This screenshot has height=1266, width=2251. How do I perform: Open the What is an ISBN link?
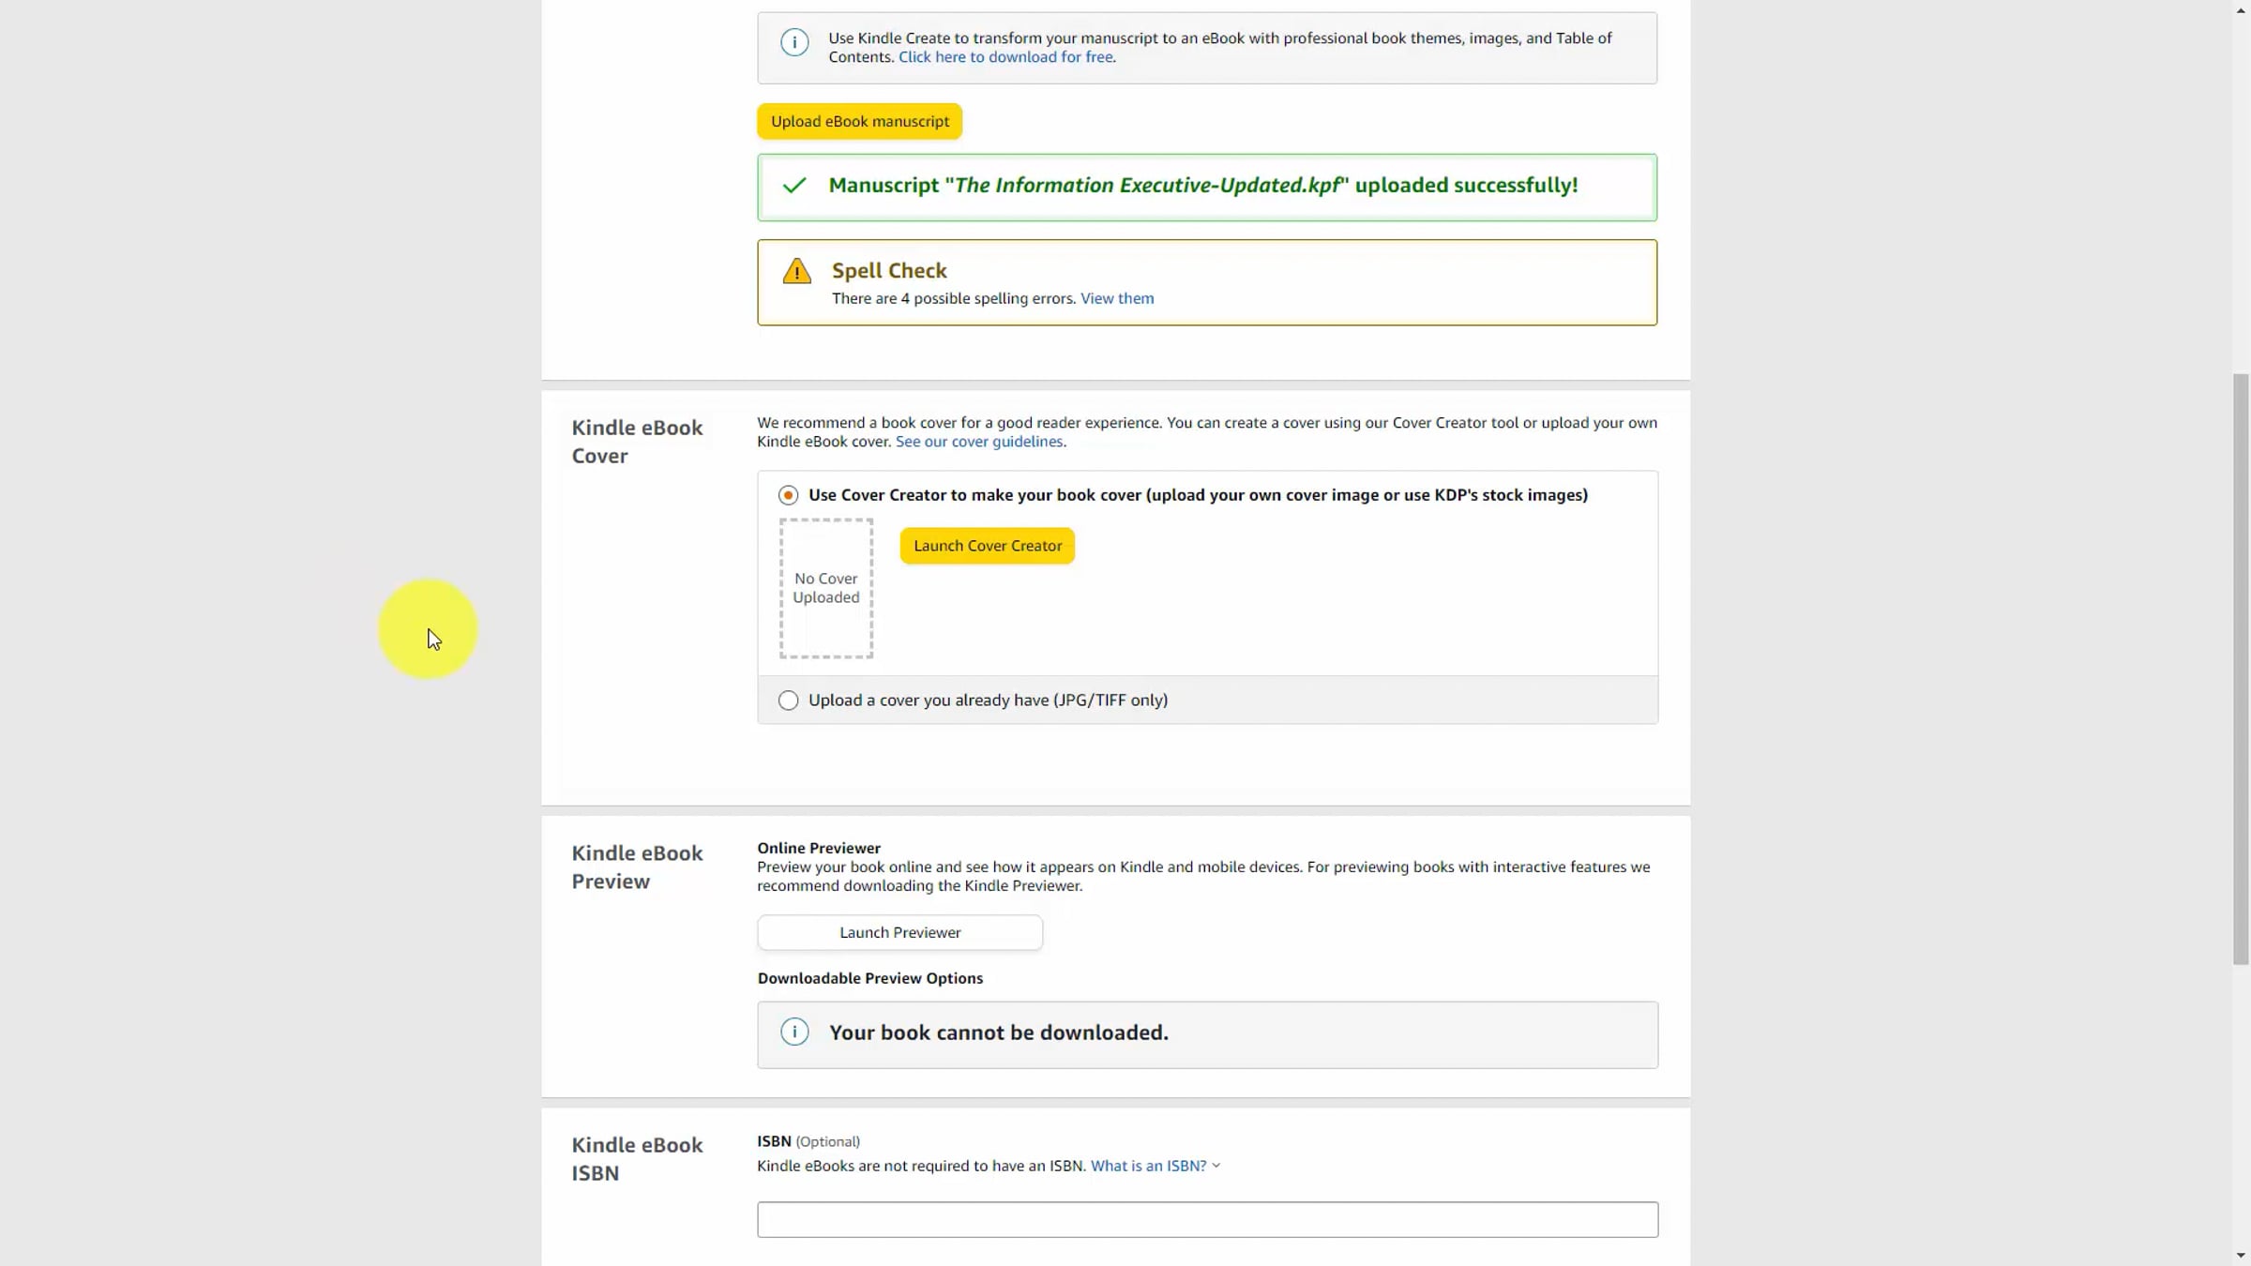1148,1166
